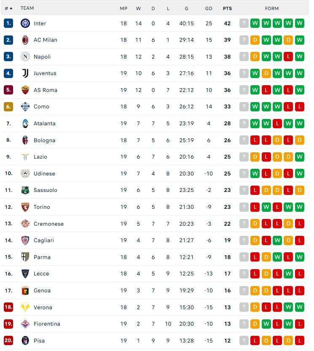Image resolution: width=314 pixels, height=351 pixels.
Task: Sort the table by the PTS column
Action: pyautogui.click(x=227, y=8)
